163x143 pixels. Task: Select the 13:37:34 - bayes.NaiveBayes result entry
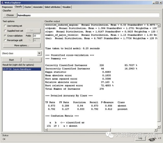tap(22, 69)
